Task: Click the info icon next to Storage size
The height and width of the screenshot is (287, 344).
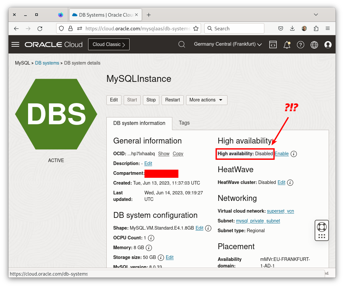Action: tap(161, 257)
